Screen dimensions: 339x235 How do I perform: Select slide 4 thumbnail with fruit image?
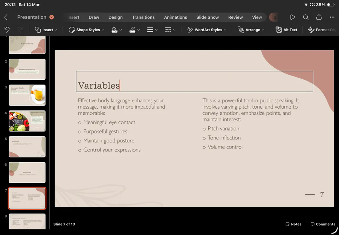(x=27, y=121)
